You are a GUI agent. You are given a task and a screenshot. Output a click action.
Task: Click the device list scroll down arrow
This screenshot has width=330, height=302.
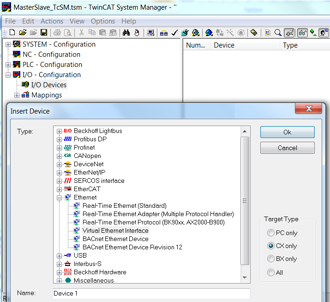click(245, 278)
